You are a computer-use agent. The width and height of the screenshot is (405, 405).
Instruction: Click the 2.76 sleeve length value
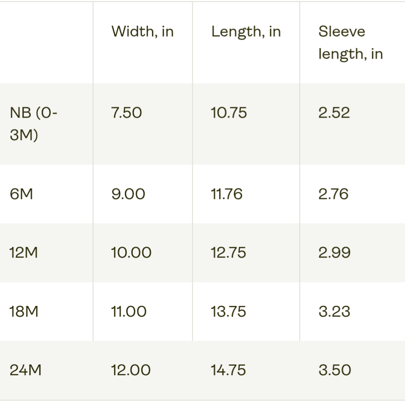point(334,194)
